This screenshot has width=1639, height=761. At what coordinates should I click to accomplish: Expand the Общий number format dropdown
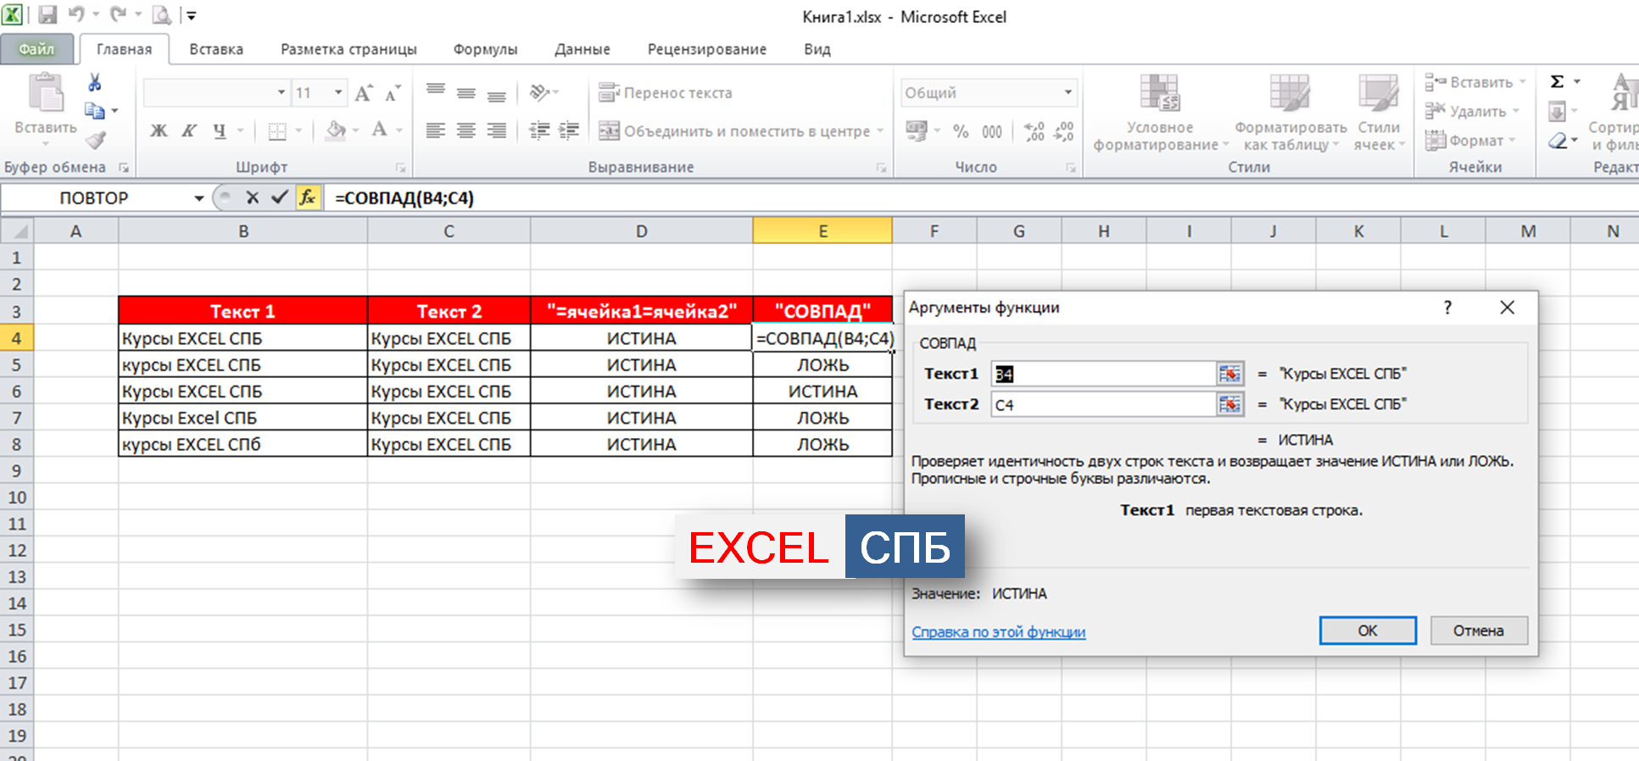[x=1068, y=92]
